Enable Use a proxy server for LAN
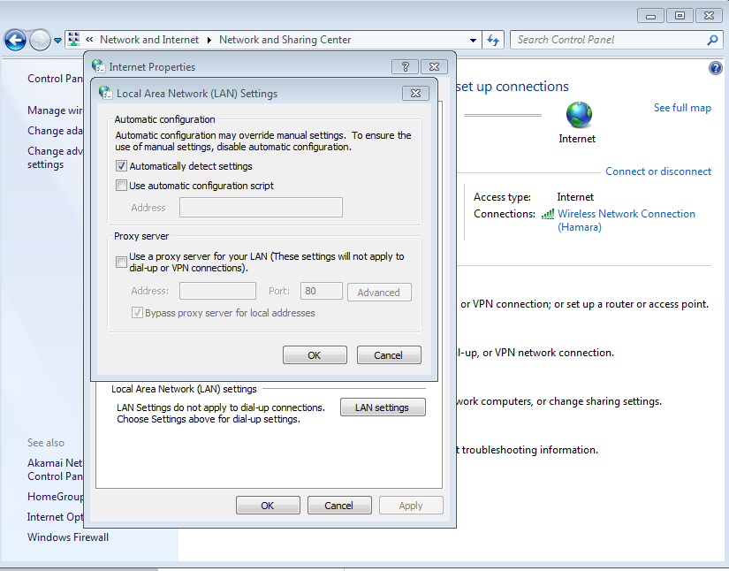This screenshot has height=571, width=729. click(x=122, y=262)
